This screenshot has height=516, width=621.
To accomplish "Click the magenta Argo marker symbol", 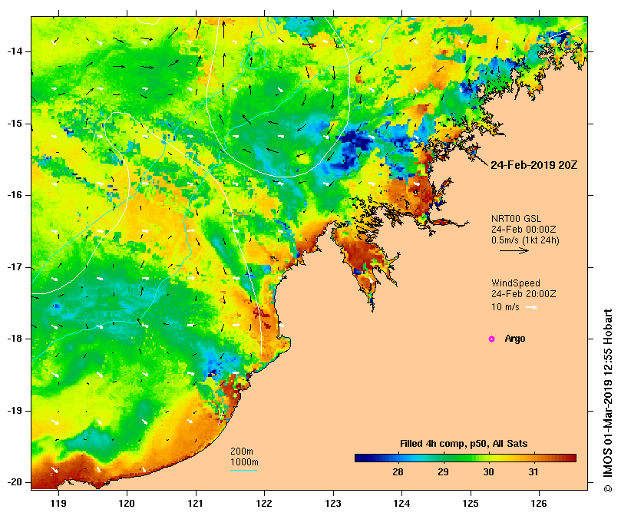I will [491, 339].
